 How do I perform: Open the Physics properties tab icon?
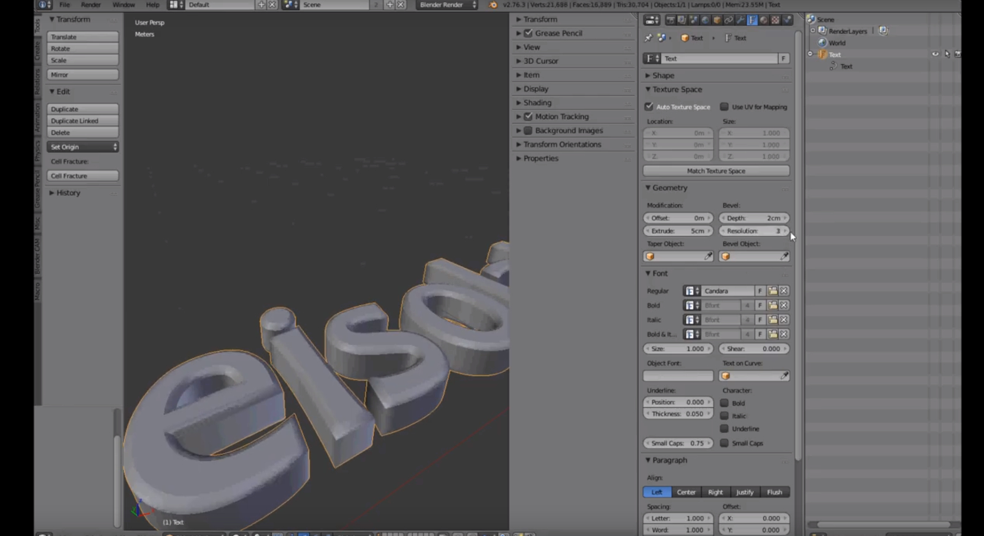point(787,20)
